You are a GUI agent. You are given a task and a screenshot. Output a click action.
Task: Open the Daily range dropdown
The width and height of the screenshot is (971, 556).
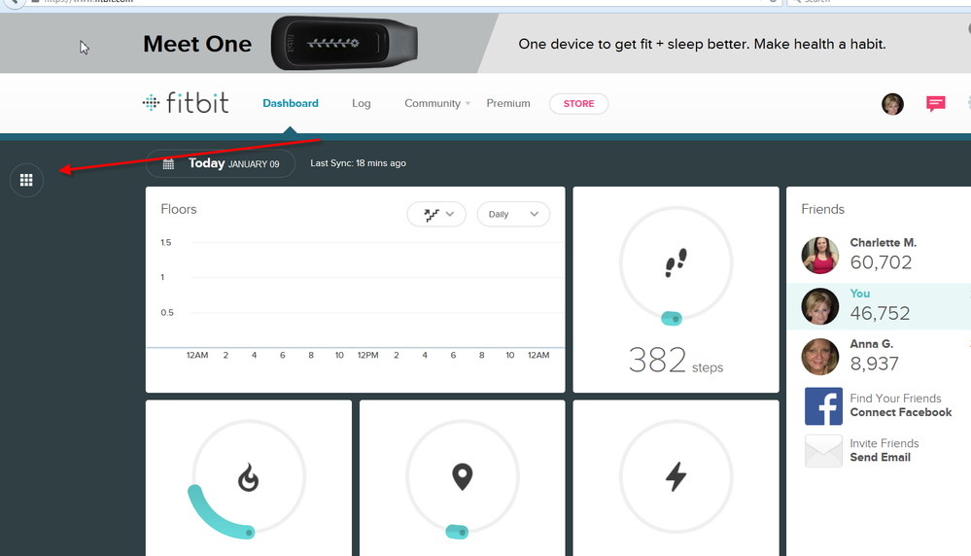tap(513, 214)
